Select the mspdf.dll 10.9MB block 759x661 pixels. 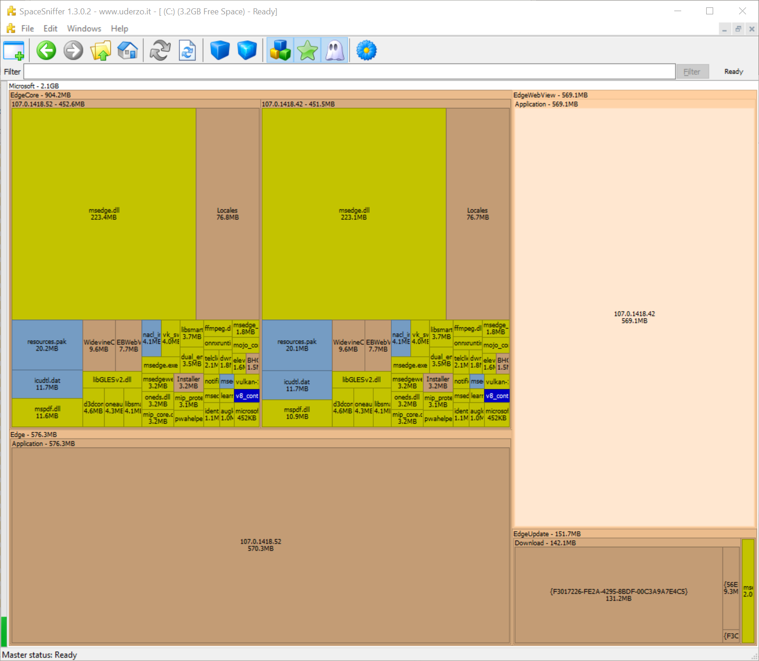297,413
